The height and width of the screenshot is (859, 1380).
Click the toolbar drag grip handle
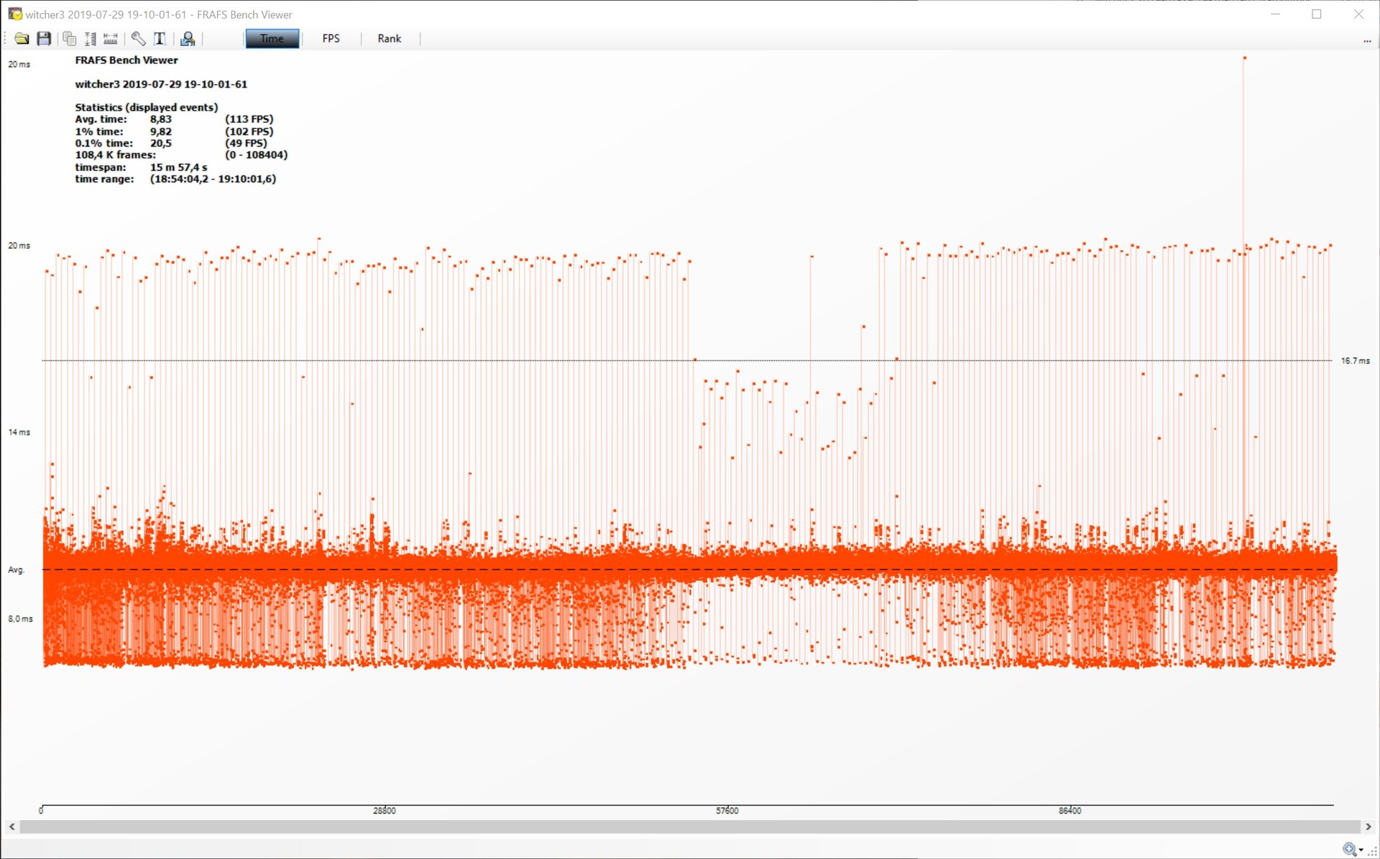pos(6,39)
